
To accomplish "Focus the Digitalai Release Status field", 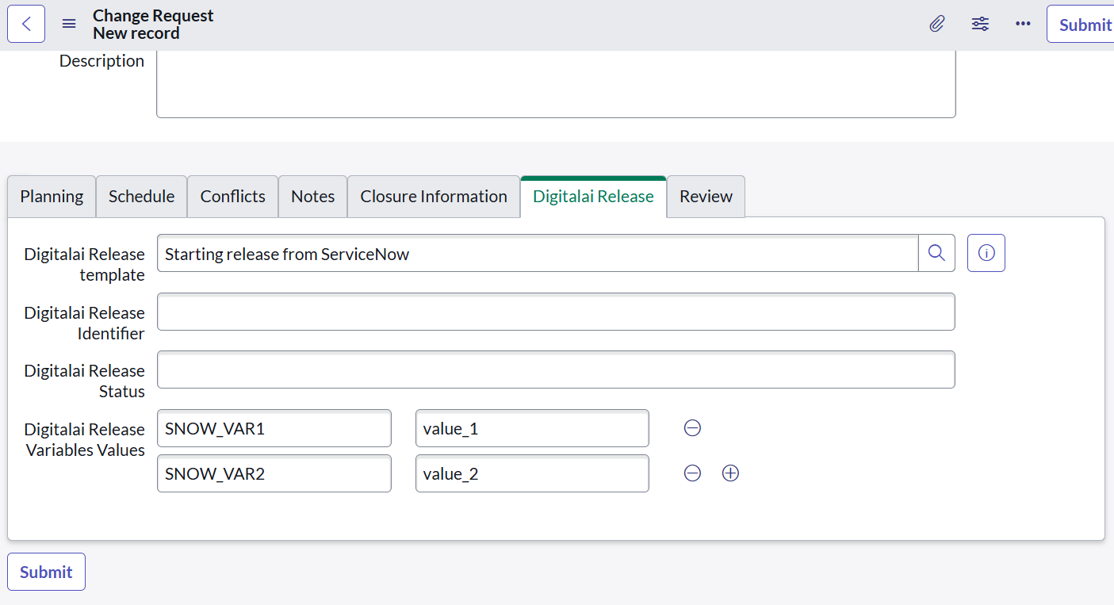I will point(556,370).
